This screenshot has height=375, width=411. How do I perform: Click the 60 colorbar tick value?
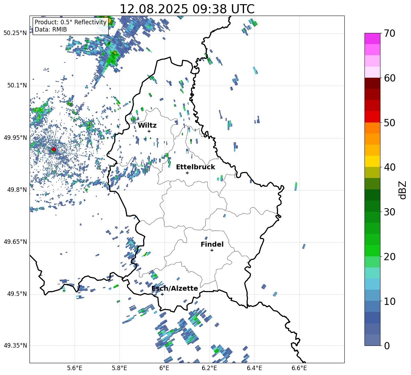click(x=389, y=78)
